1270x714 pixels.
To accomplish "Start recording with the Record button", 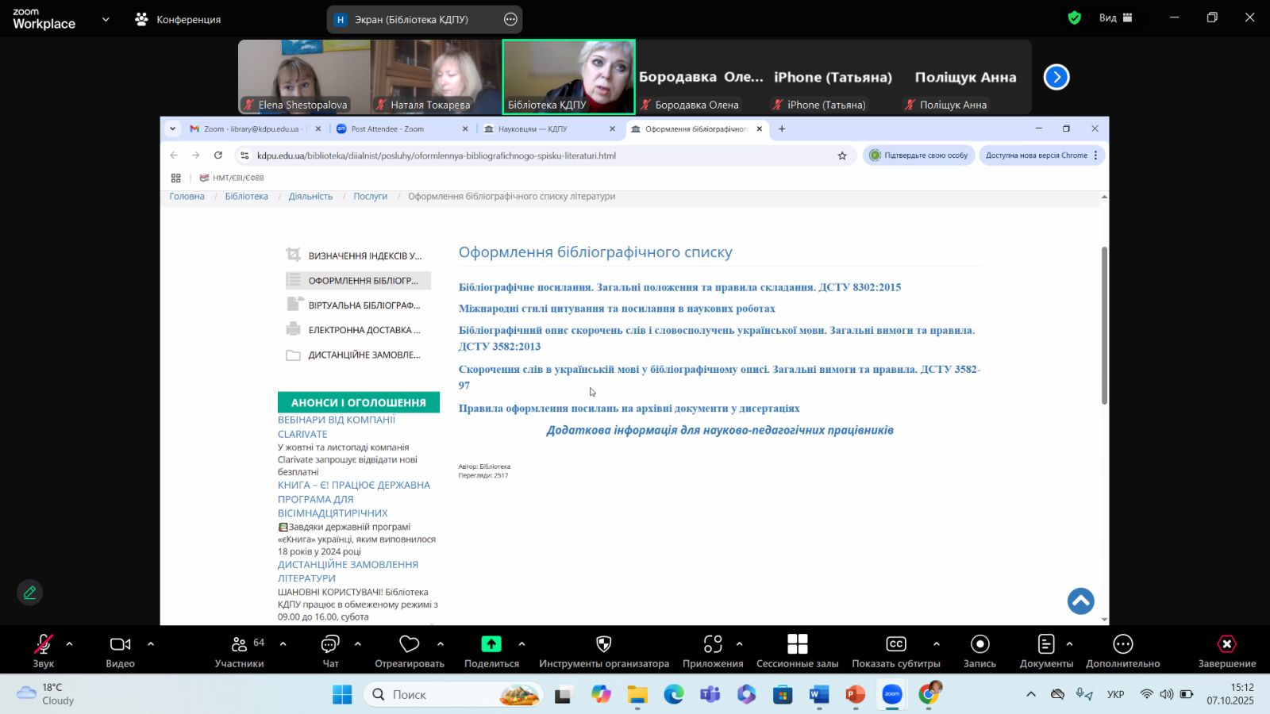I will (979, 644).
